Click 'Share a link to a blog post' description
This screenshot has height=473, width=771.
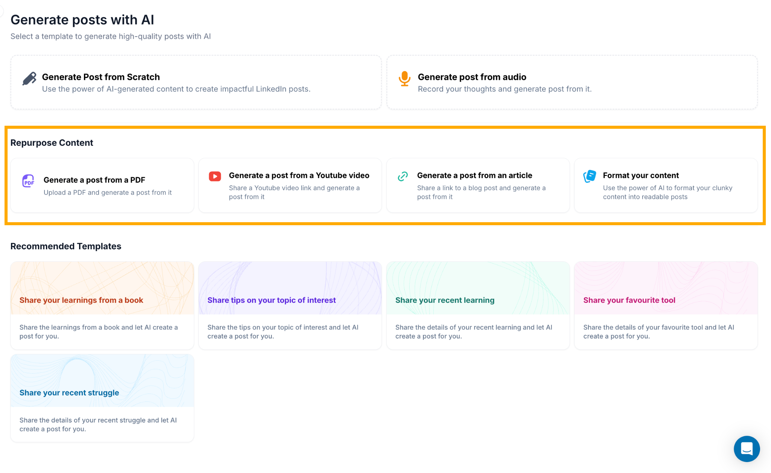click(481, 192)
